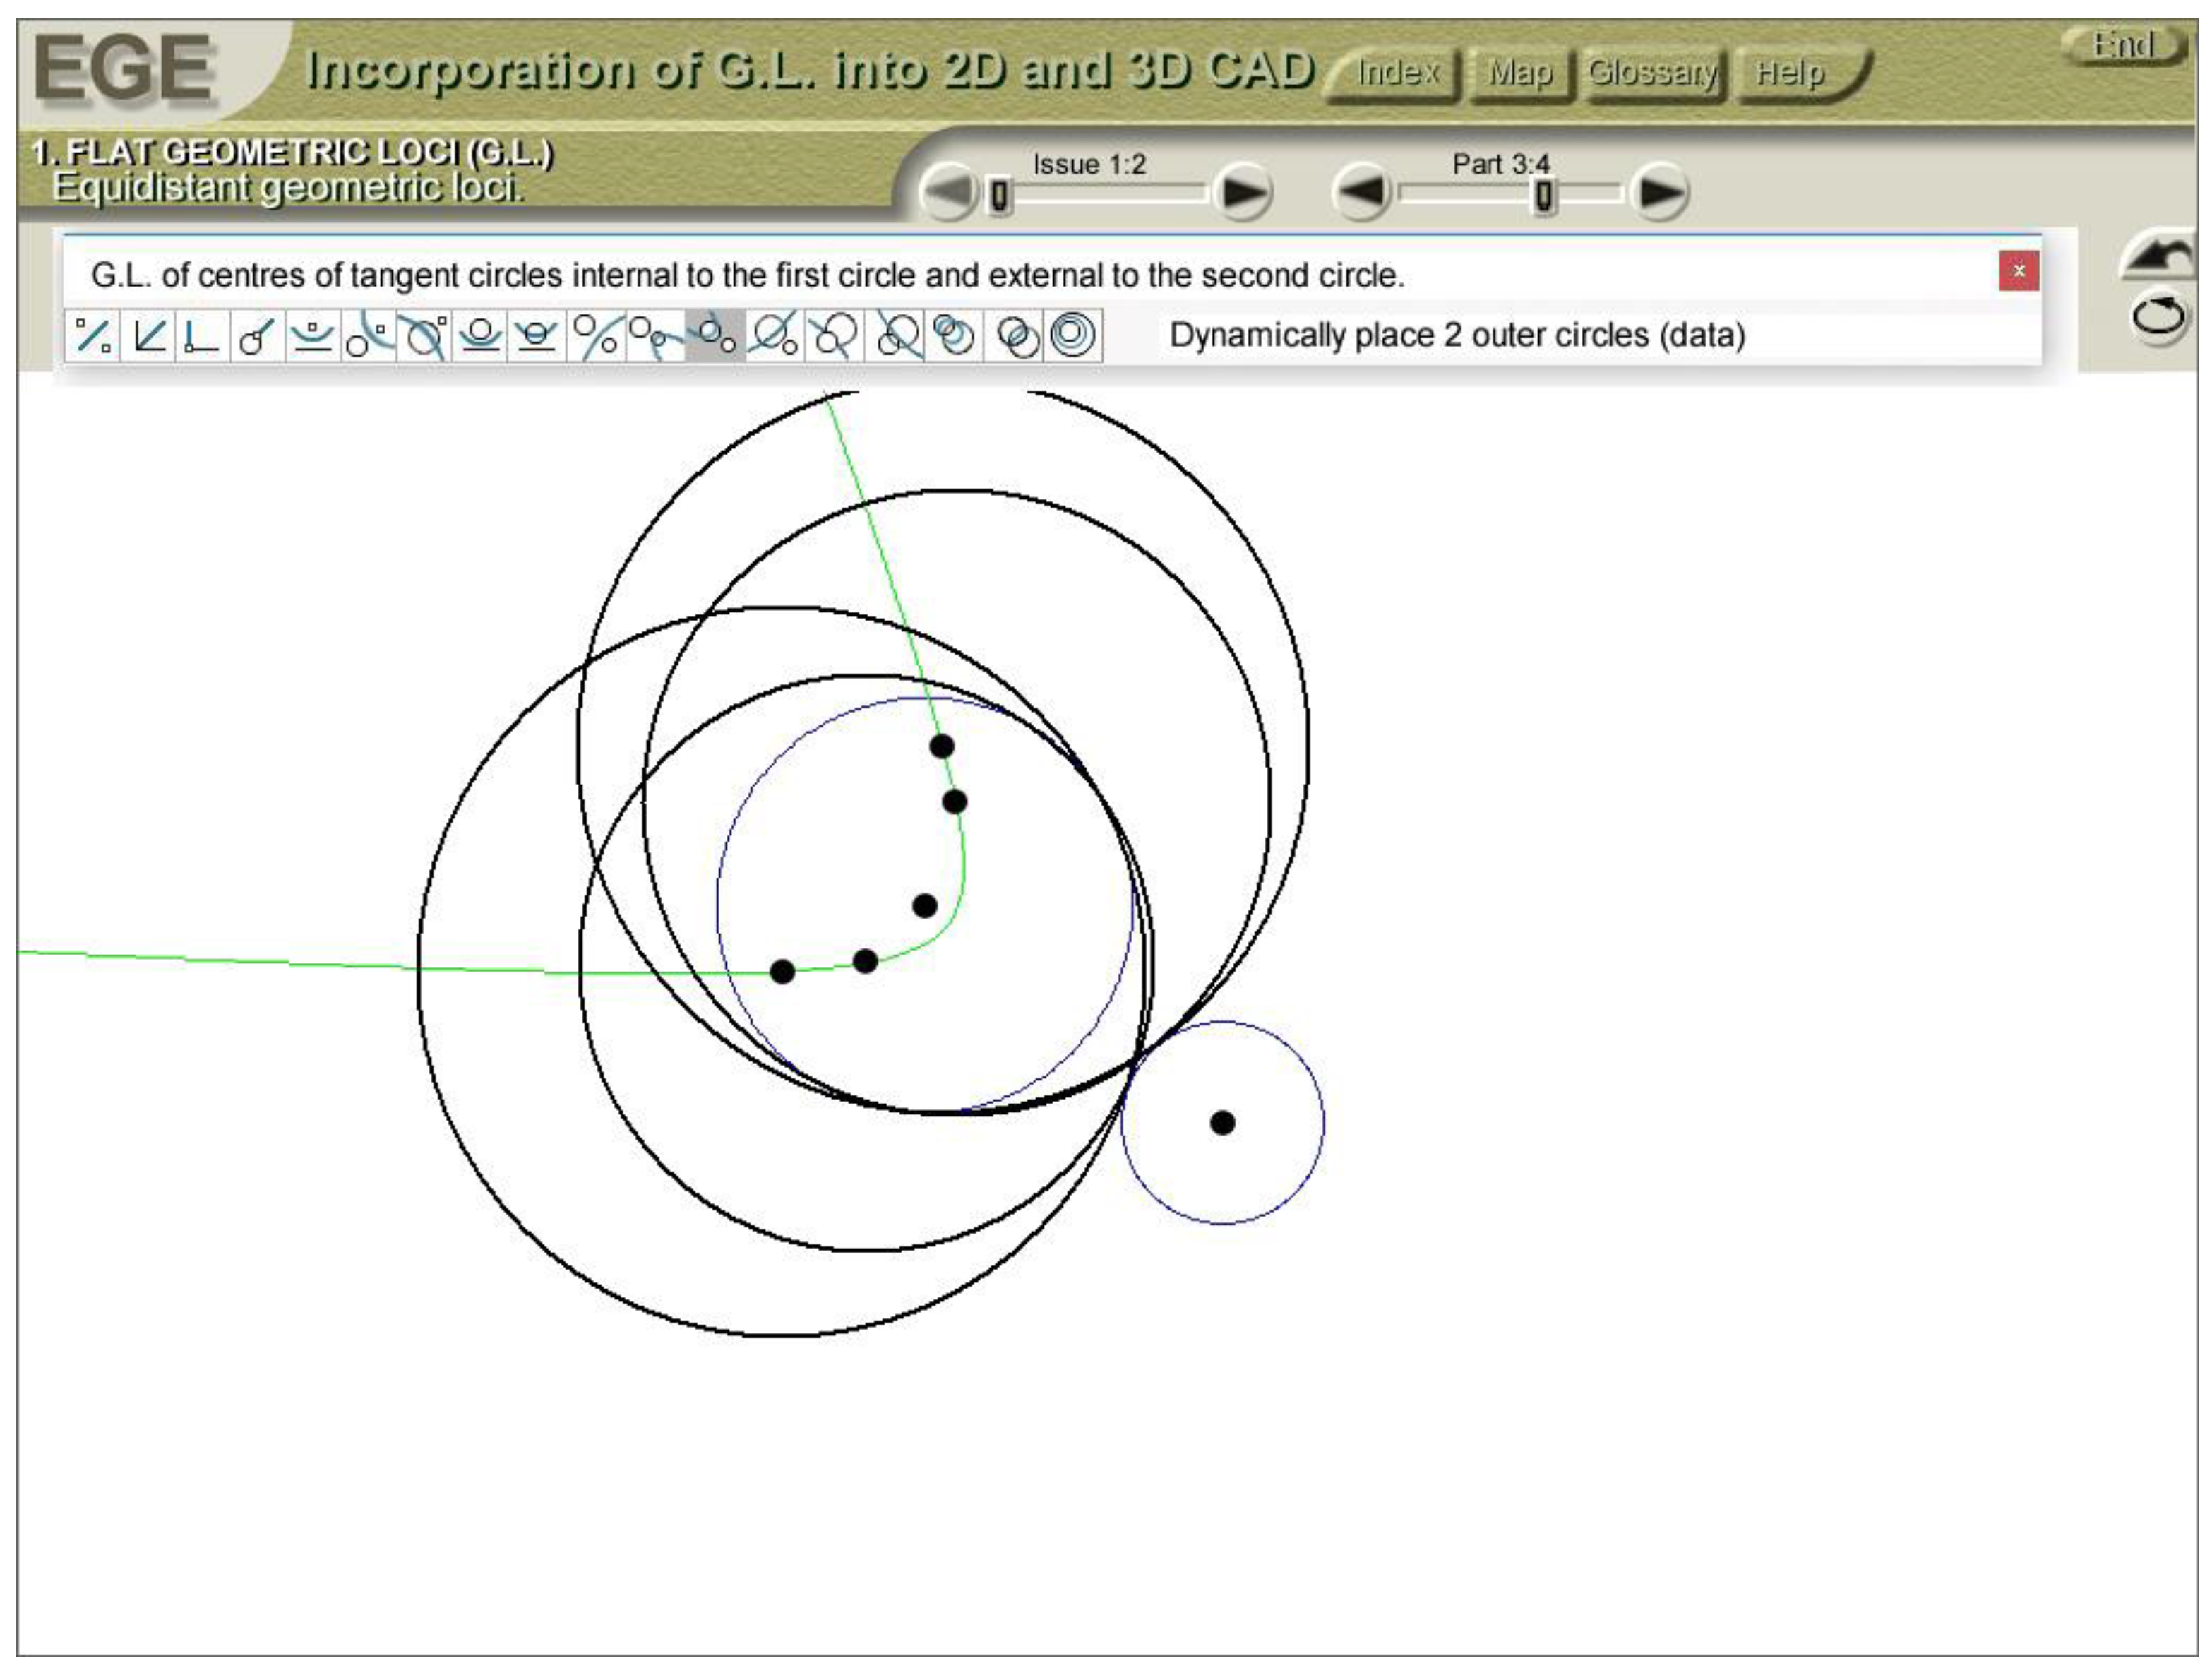Select the two-circles-split-by-line icon
The height and width of the screenshot is (1680, 2212).
click(597, 335)
